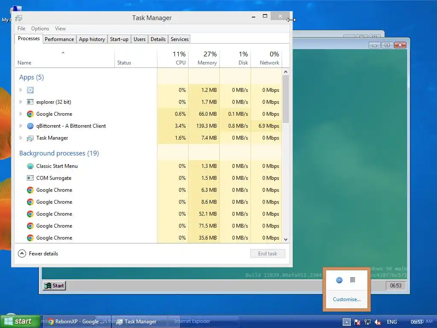Click the Action Center flag tray icon
The height and width of the screenshot is (328, 437).
357,322
